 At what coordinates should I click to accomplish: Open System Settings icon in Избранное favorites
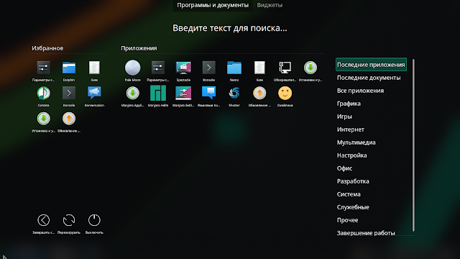(x=43, y=68)
